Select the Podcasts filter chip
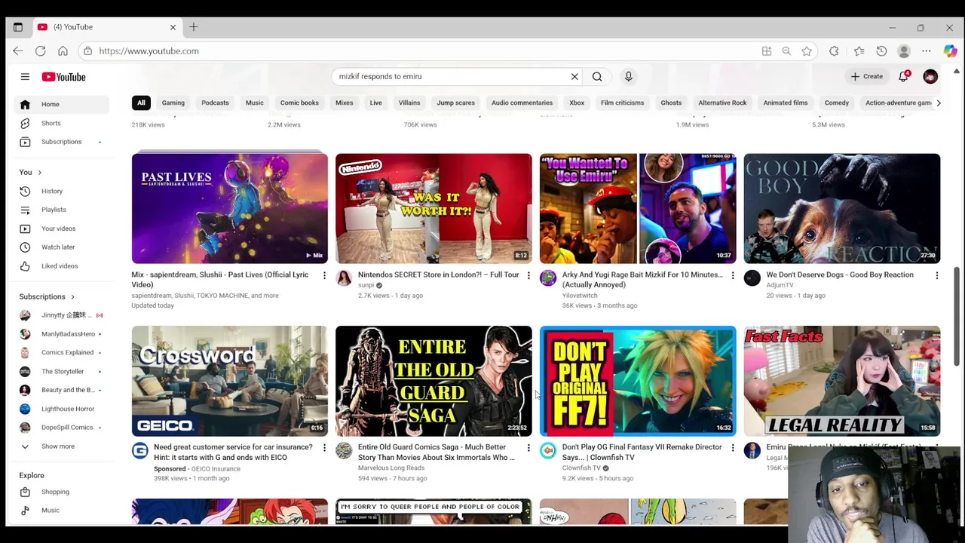The image size is (965, 543). 215,103
